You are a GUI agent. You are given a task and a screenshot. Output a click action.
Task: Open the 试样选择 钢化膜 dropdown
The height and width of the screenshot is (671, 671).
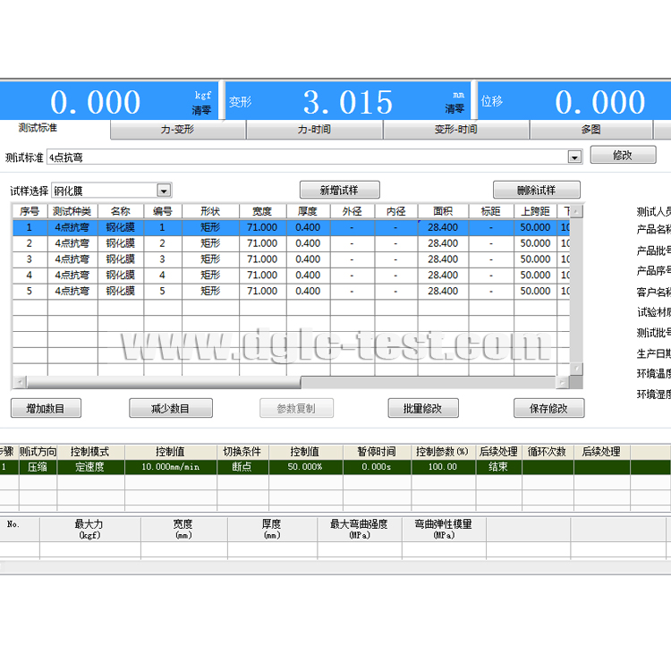pyautogui.click(x=164, y=190)
